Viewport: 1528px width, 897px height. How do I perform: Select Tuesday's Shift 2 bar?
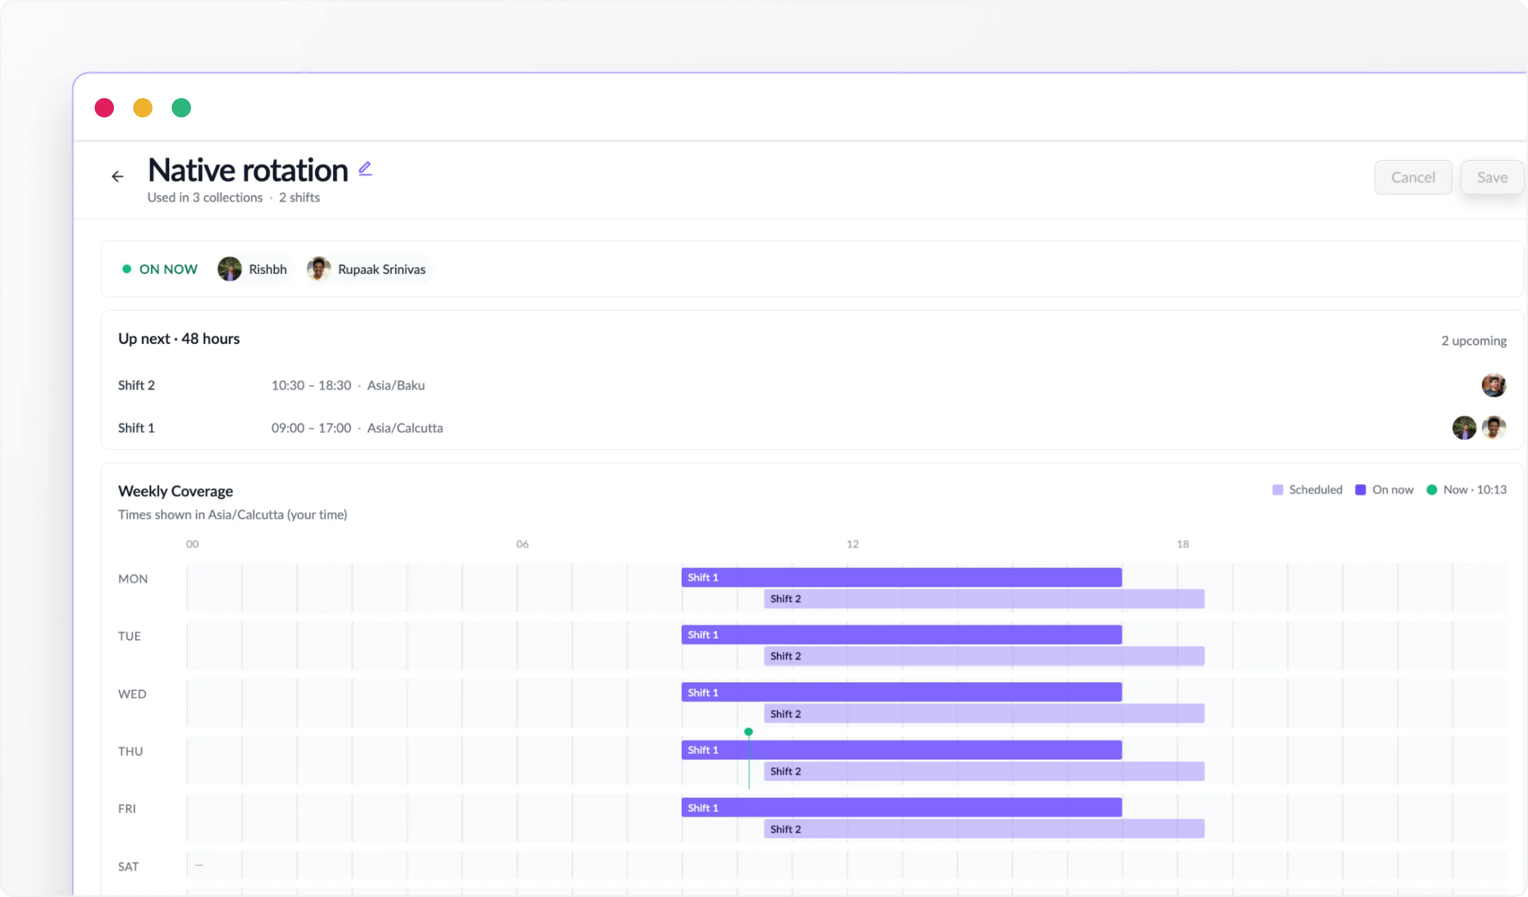point(984,657)
